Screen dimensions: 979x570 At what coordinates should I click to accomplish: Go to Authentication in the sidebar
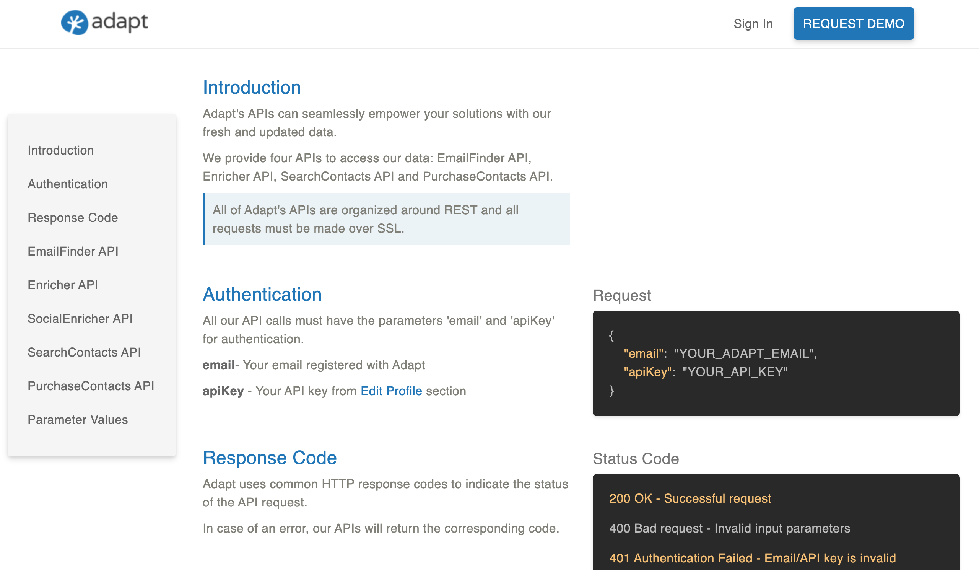pos(68,184)
